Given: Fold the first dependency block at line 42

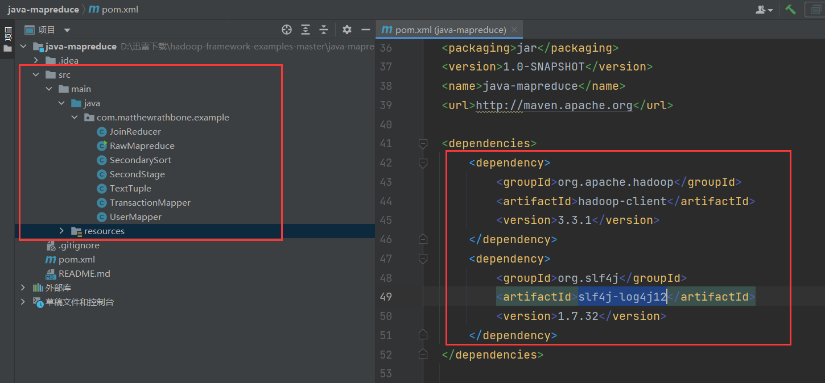Looking at the screenshot, I should [423, 163].
